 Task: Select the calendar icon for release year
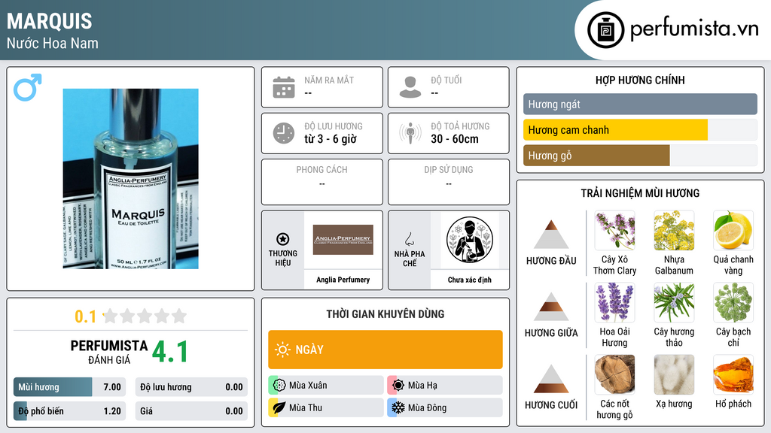click(x=284, y=87)
